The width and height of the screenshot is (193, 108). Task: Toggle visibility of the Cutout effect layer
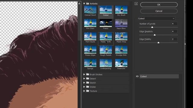[x=137, y=76]
